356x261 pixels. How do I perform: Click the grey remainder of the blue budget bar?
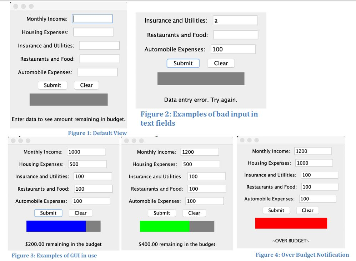click(x=93, y=226)
